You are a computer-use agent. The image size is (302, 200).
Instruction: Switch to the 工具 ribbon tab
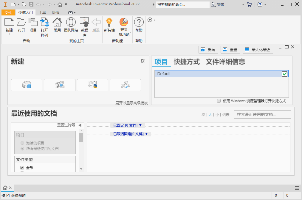coord(42,12)
